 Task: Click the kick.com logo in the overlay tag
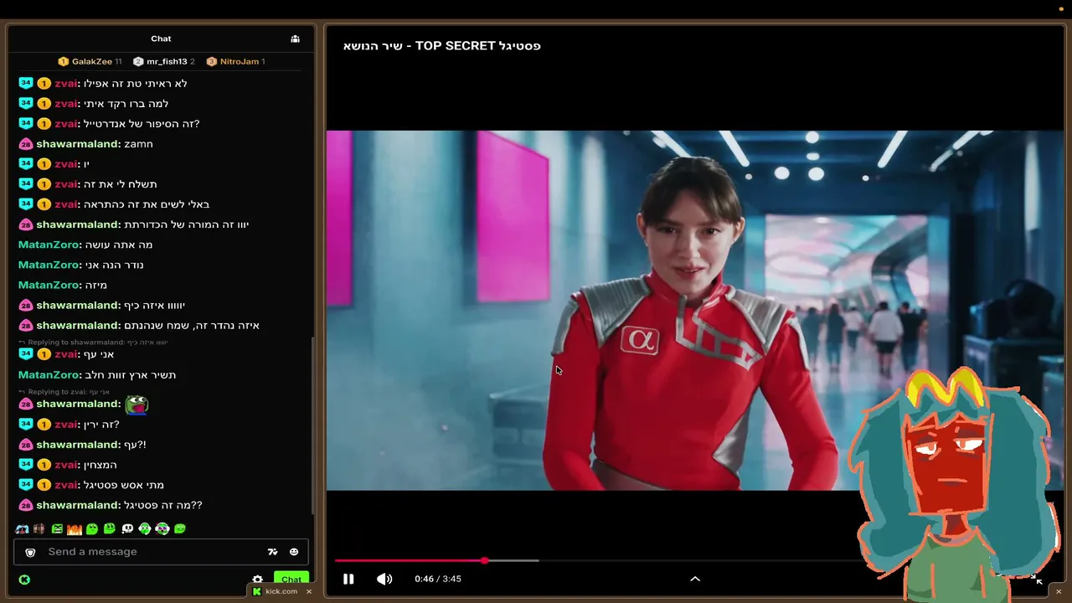(x=257, y=591)
